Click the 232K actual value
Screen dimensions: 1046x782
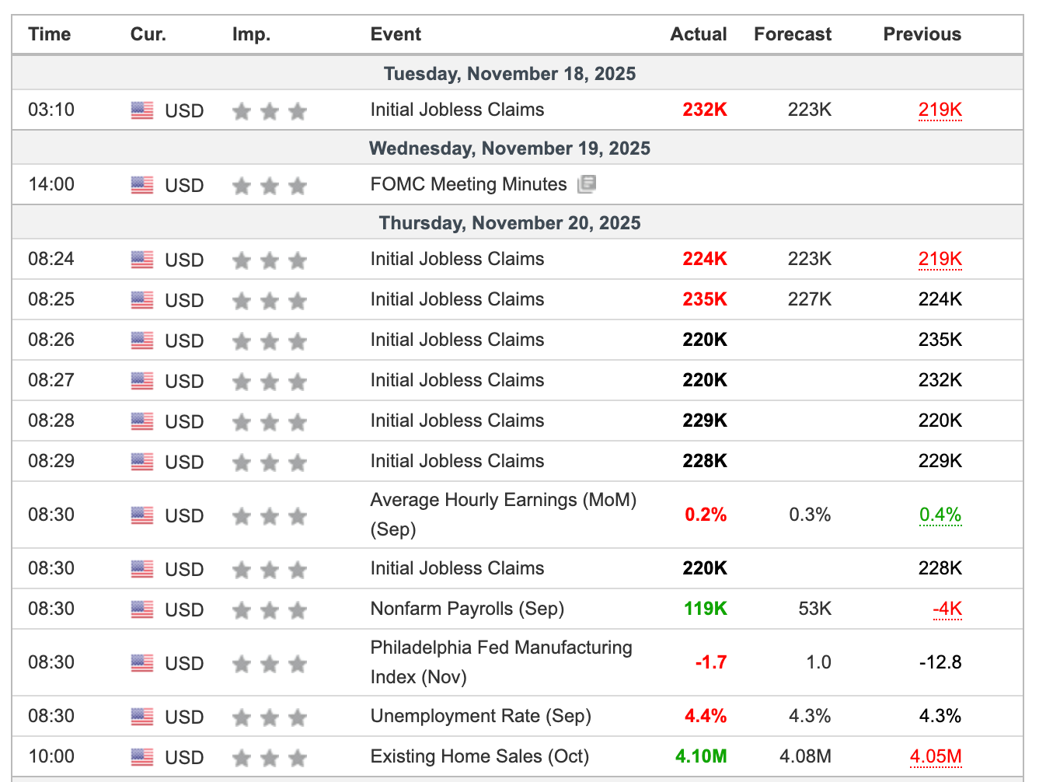click(705, 110)
